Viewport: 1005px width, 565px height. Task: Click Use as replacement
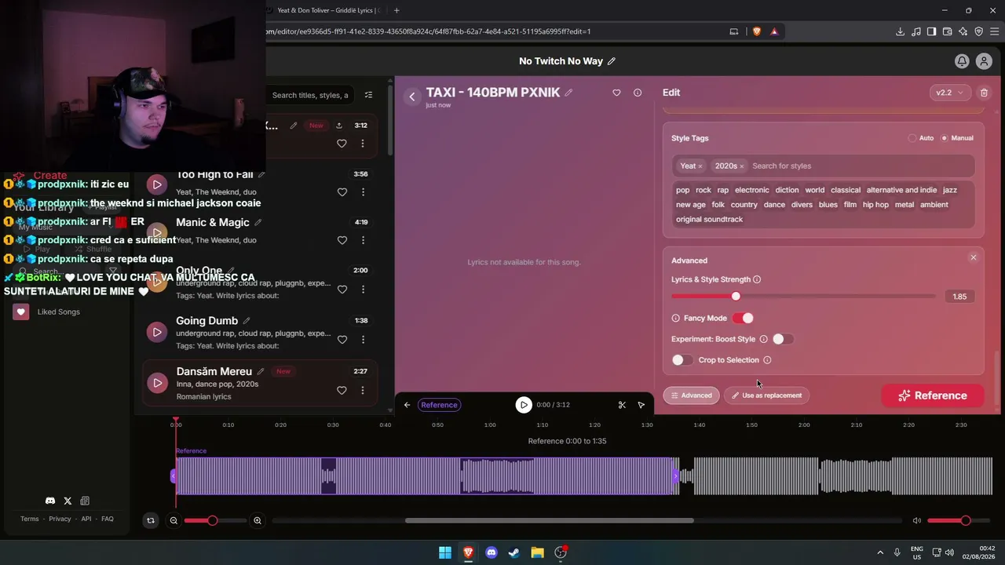point(766,395)
